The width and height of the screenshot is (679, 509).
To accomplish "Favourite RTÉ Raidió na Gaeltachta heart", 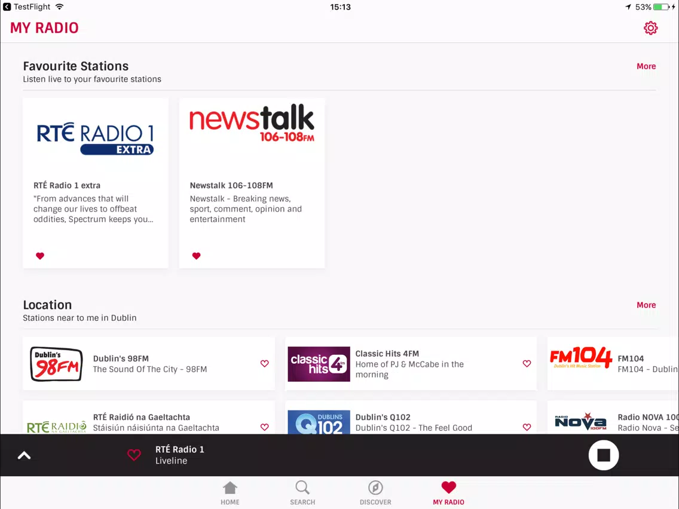I will [x=265, y=427].
